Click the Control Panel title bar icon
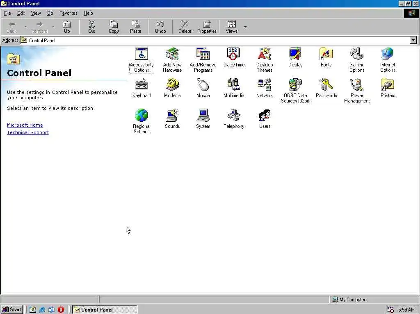The height and width of the screenshot is (314, 420). 4,3
